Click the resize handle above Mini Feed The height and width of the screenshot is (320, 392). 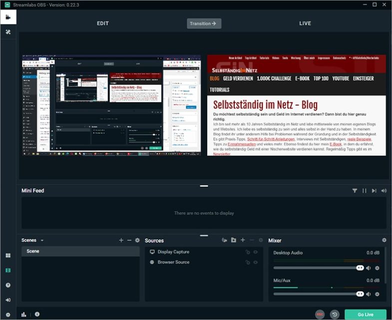204,186
